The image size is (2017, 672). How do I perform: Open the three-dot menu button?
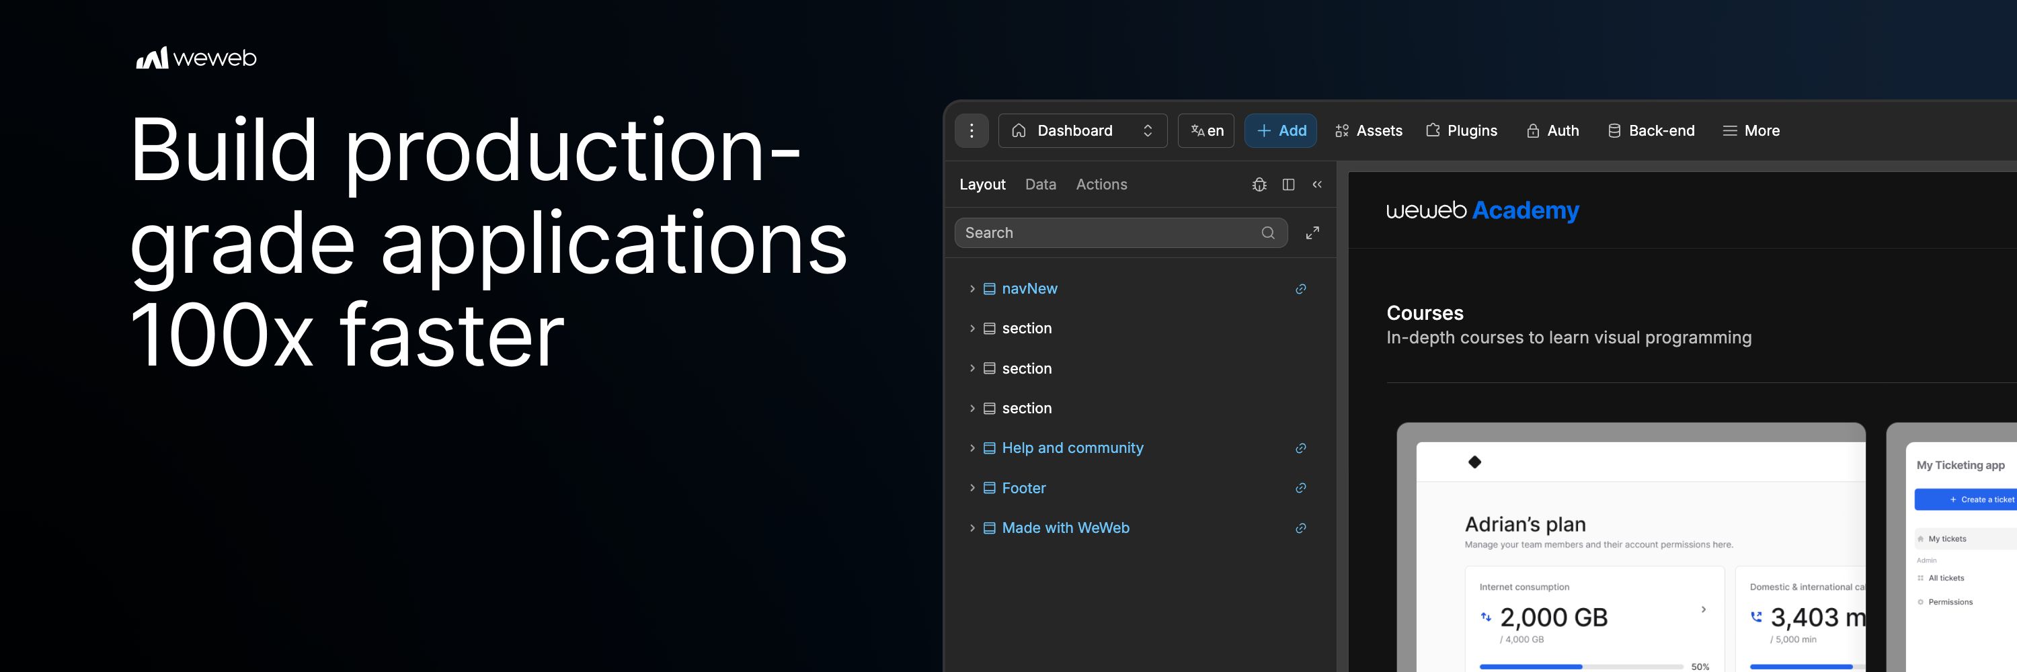click(972, 130)
